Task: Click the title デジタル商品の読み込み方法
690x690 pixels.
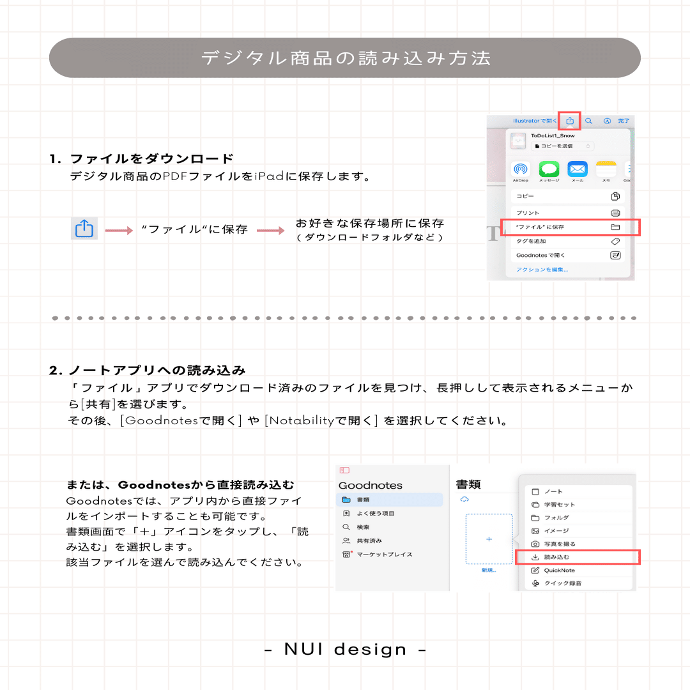Action: tap(346, 58)
